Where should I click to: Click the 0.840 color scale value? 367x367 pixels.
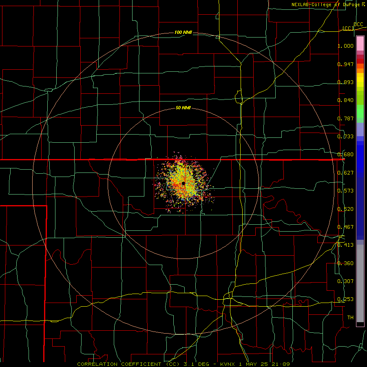[x=345, y=100]
